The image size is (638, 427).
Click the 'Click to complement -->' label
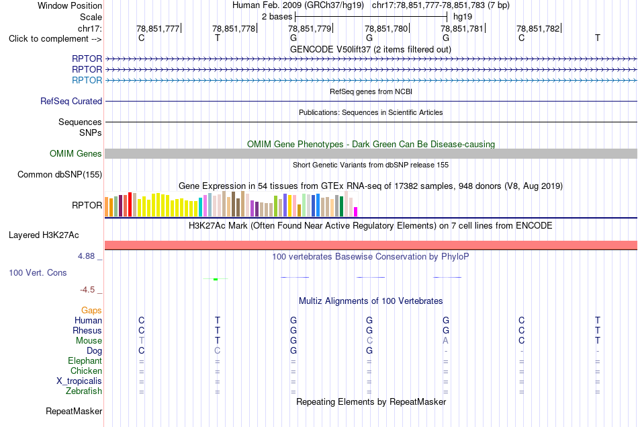(x=55, y=39)
